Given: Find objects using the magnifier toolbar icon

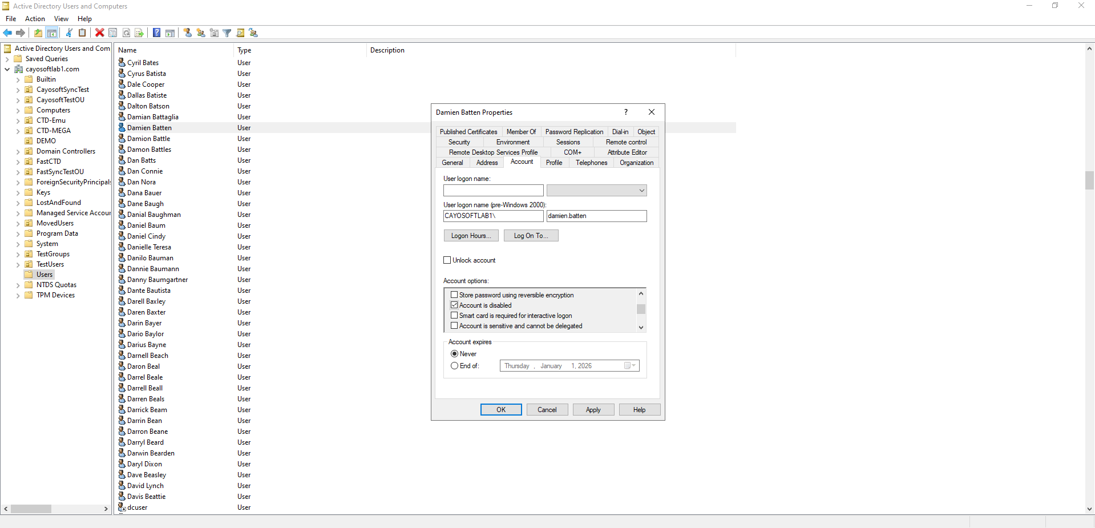Looking at the screenshot, I should point(240,33).
